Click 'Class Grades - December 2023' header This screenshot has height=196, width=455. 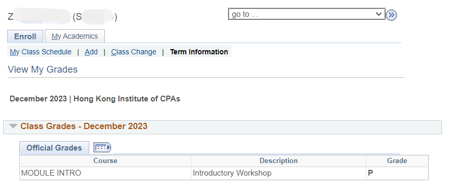click(x=83, y=126)
